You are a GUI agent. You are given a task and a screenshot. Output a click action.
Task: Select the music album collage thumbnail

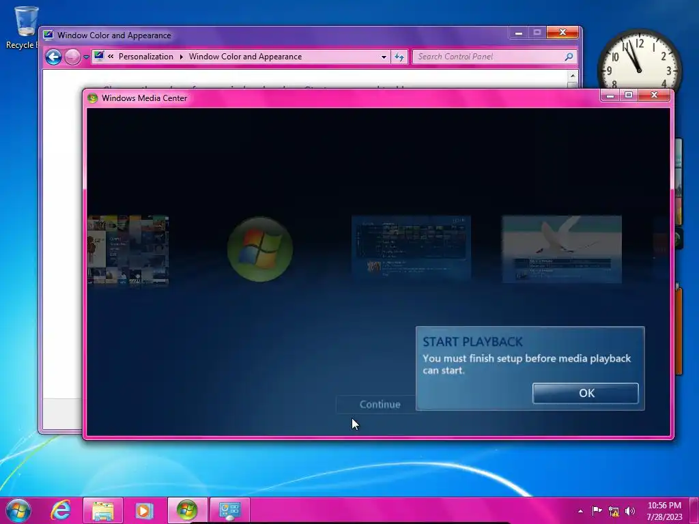[128, 250]
